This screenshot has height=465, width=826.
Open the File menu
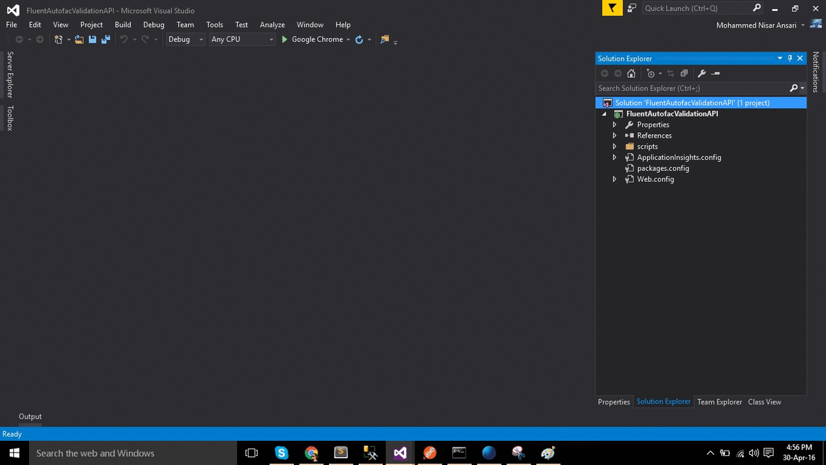click(x=12, y=25)
